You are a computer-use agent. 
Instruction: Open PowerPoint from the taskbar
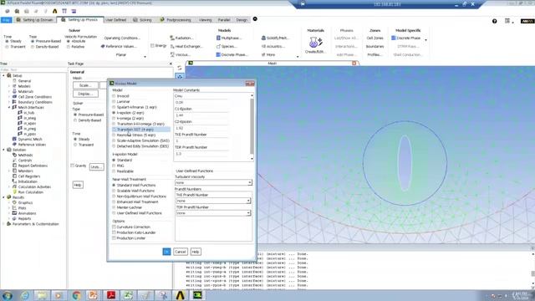pyautogui.click(x=94, y=295)
